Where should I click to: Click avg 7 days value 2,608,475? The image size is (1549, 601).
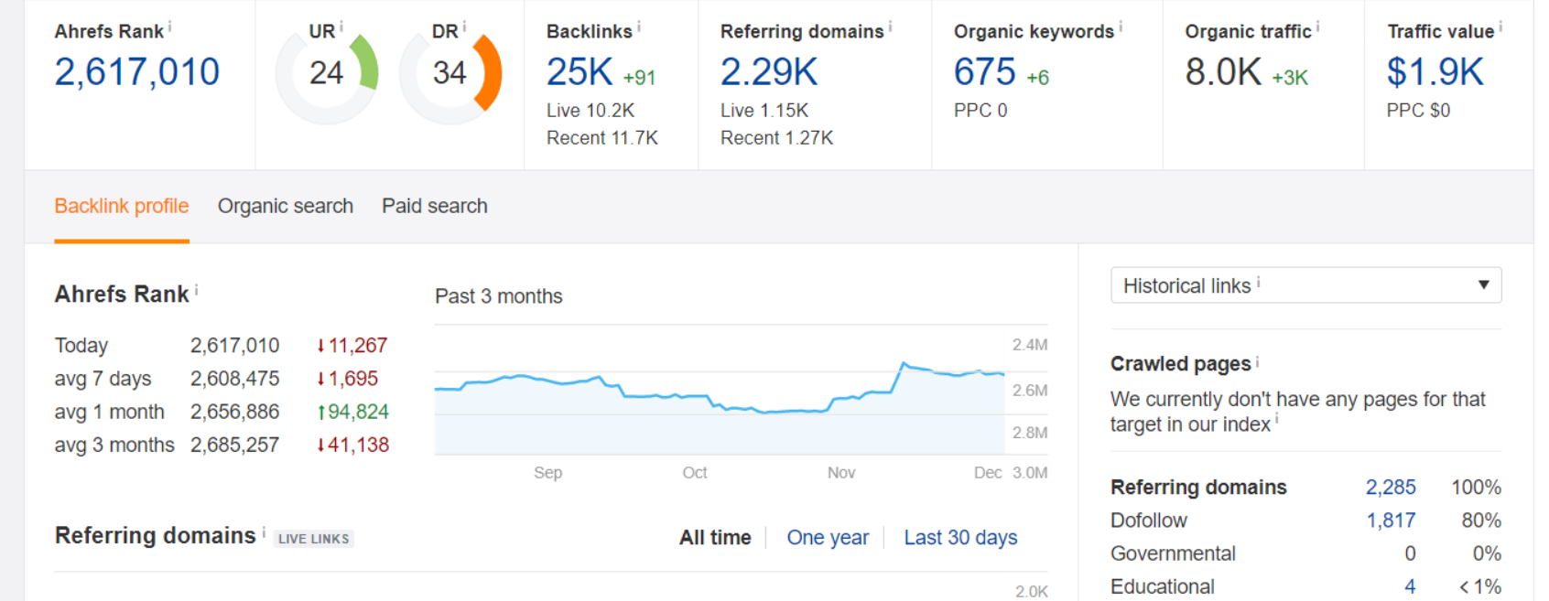point(235,379)
